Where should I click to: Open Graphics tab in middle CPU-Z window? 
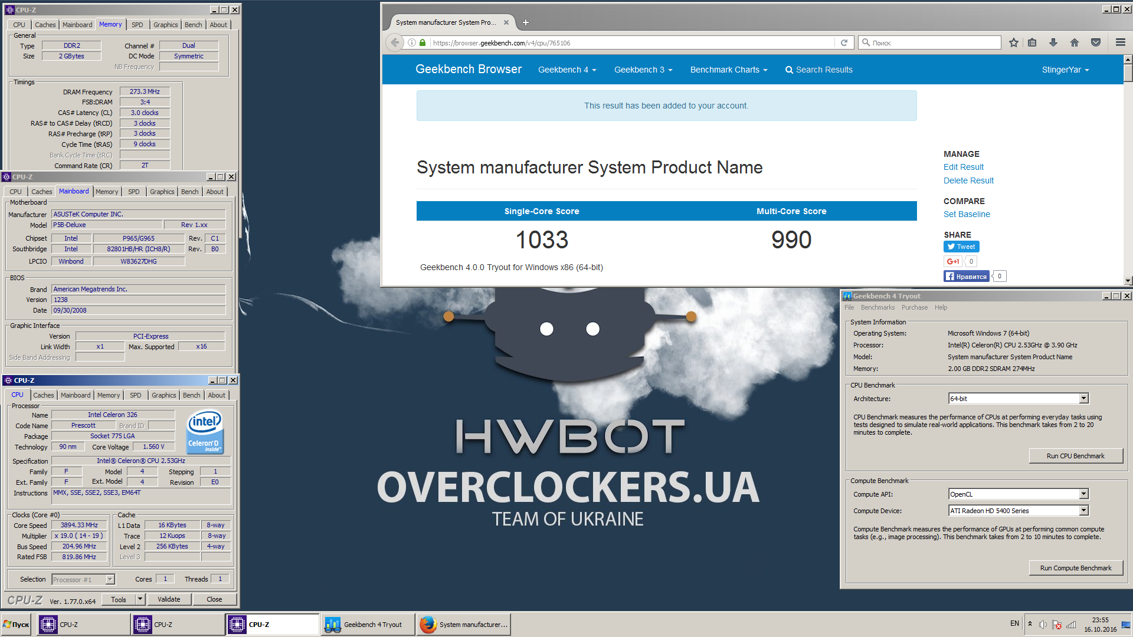(162, 192)
